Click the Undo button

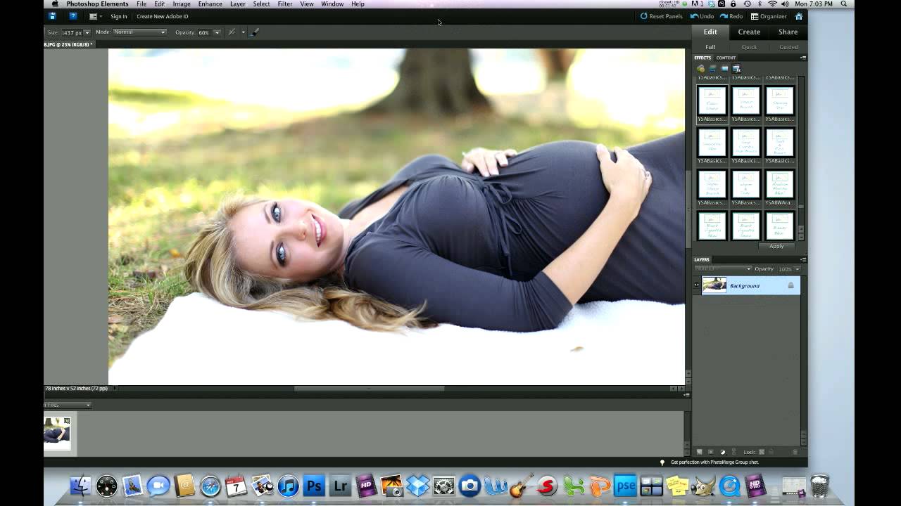point(702,16)
